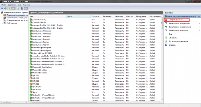Toggle the console tree toolbar icon
201x107 pixels.
pos(13,8)
